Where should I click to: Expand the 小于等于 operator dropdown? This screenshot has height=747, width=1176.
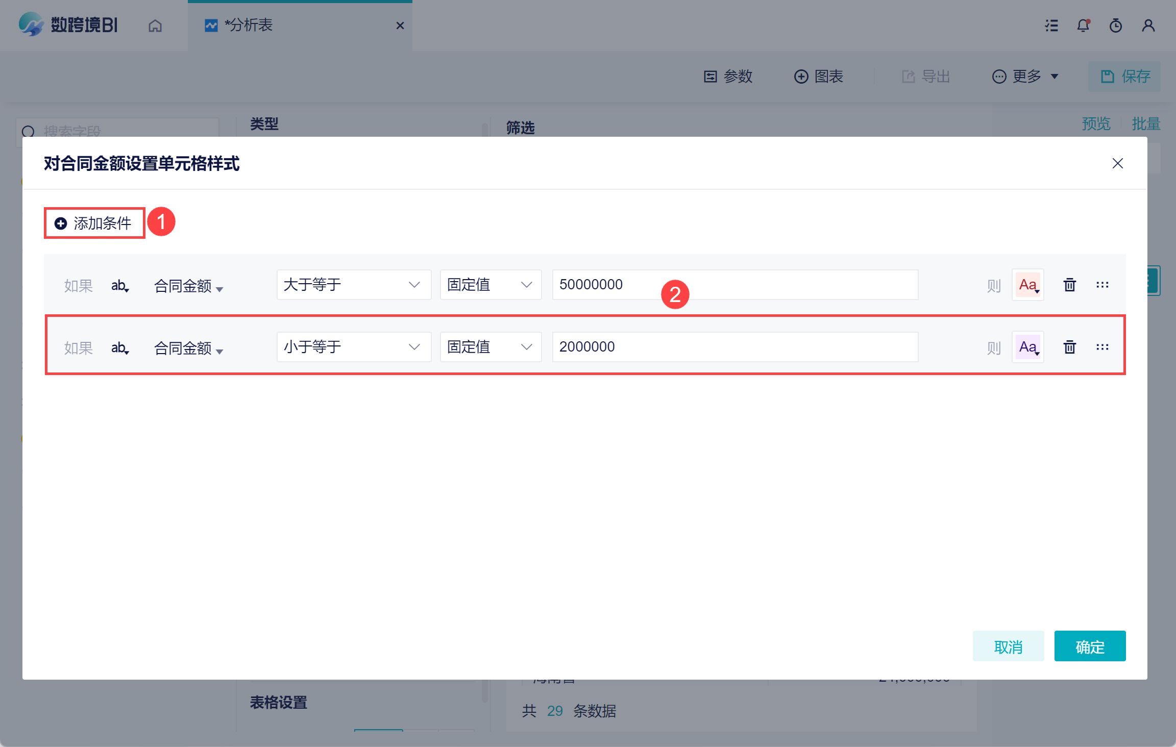point(353,347)
